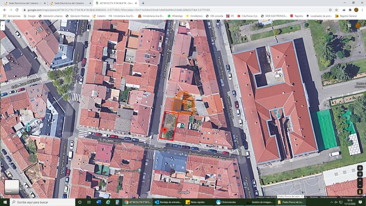
Task: Open Clickviviendas from the taskbar
Action: point(228,202)
